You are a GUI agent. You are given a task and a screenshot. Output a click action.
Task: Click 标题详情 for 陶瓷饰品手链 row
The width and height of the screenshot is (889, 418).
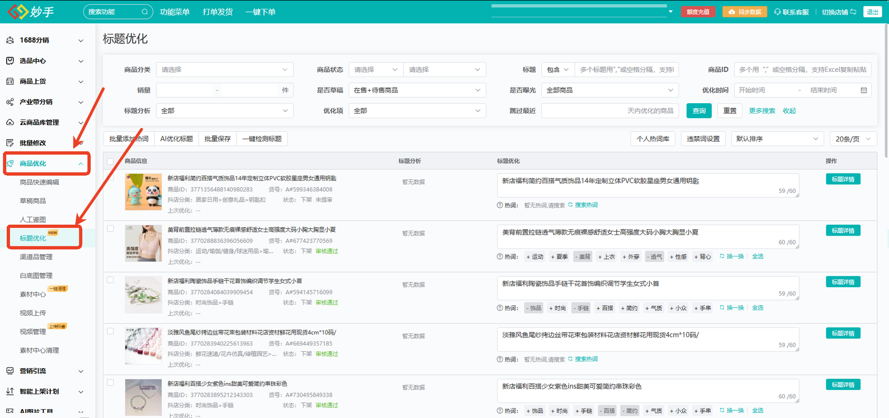(x=843, y=282)
